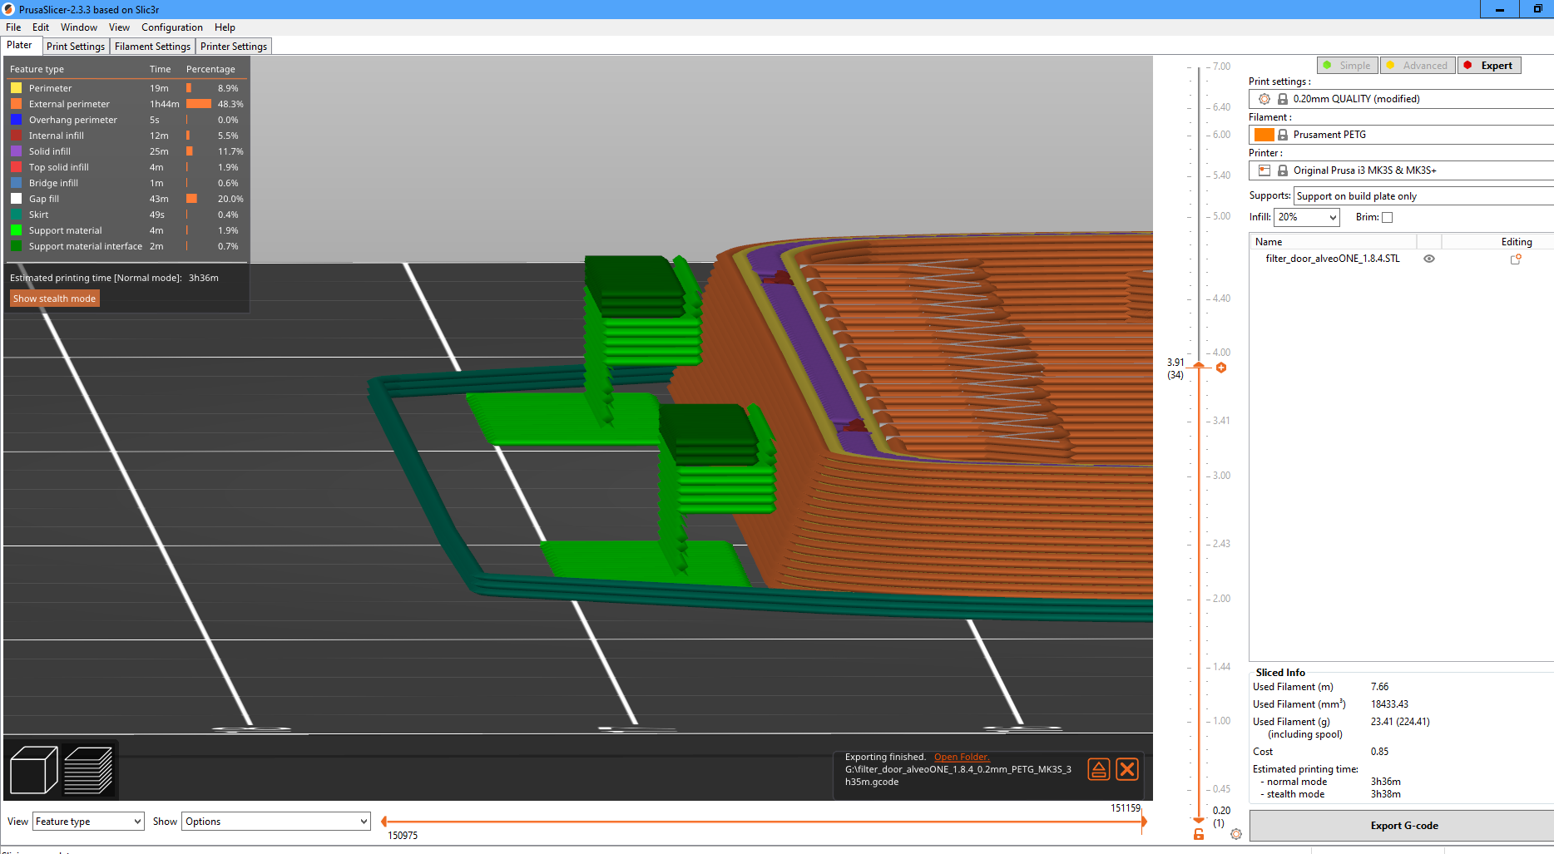Open the Help menu
The image size is (1554, 854).
pyautogui.click(x=225, y=27)
